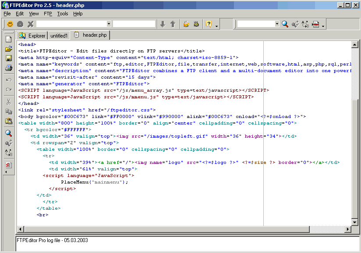Click the magnifier Find icon in the top toolbar
Screen dimensions: 361x253
(x=285, y=24)
